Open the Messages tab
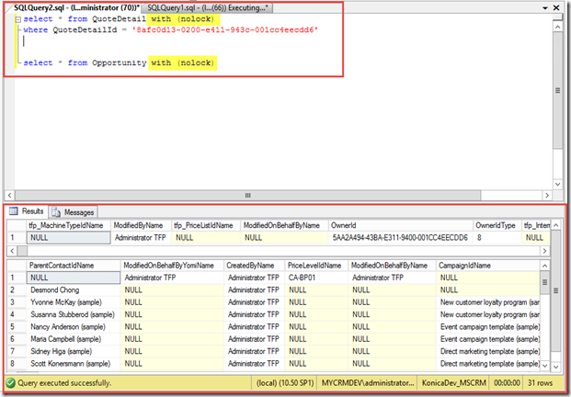This screenshot has width=571, height=397. [73, 212]
